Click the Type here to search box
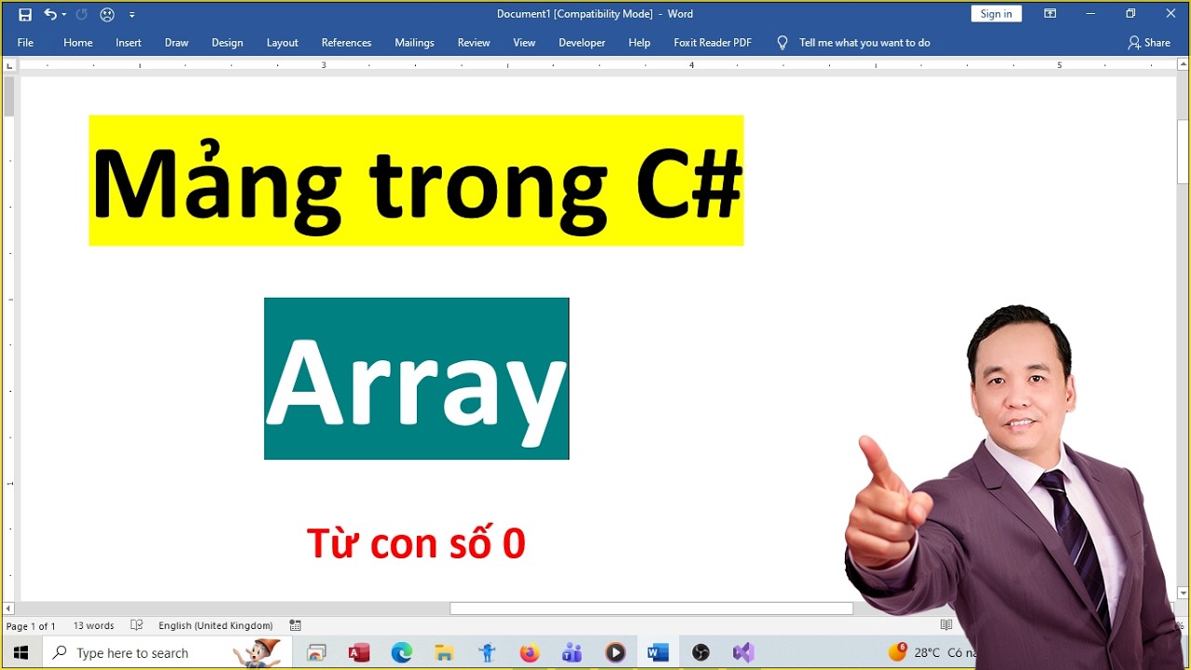 point(168,652)
